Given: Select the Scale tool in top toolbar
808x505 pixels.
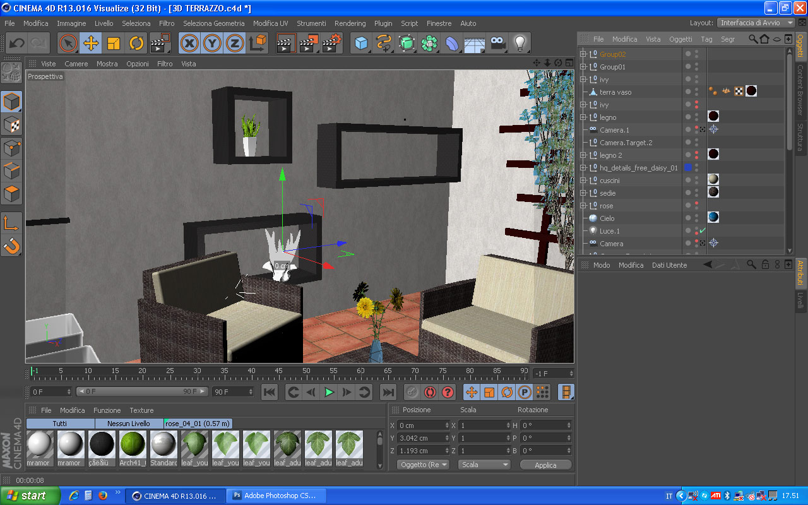Looking at the screenshot, I should click(x=114, y=44).
